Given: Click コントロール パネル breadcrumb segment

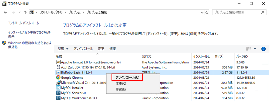Looking at the screenshot, I should coord(51,12).
